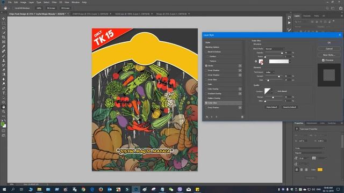Select the Quick Selection tool
The height and width of the screenshot is (193, 344).
(x=4, y=33)
